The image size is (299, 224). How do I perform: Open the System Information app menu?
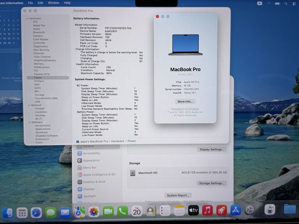(x=12, y=3)
